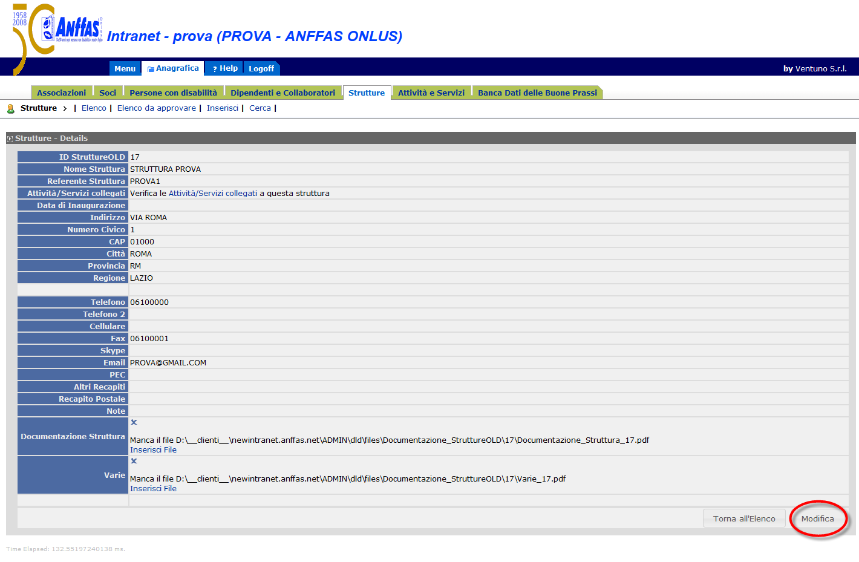Click the Nome Struttura field label
The height and width of the screenshot is (562, 859).
[x=94, y=169]
